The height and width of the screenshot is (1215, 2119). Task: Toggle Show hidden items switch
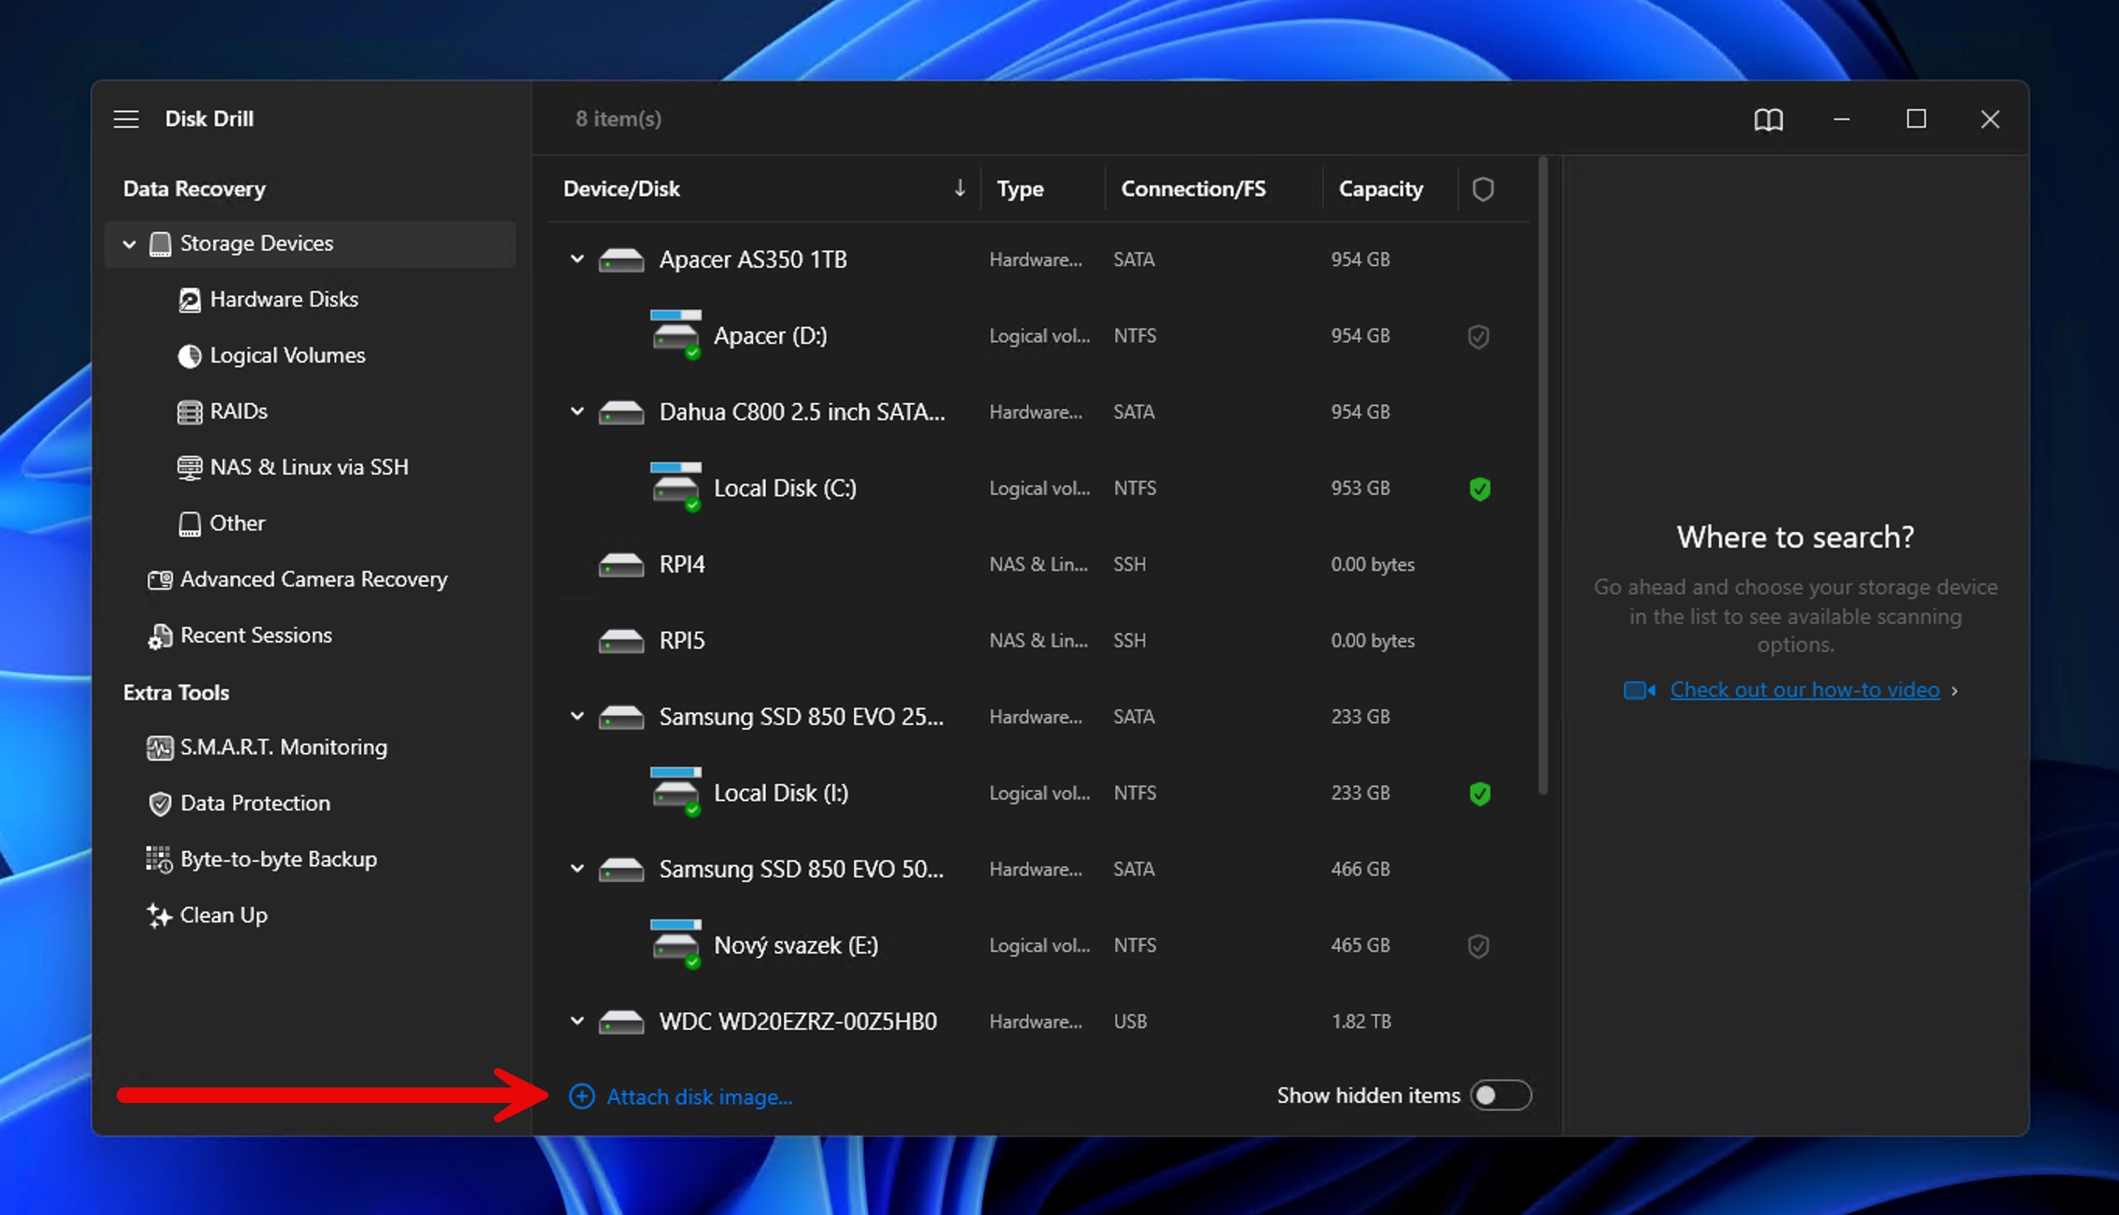click(1500, 1095)
